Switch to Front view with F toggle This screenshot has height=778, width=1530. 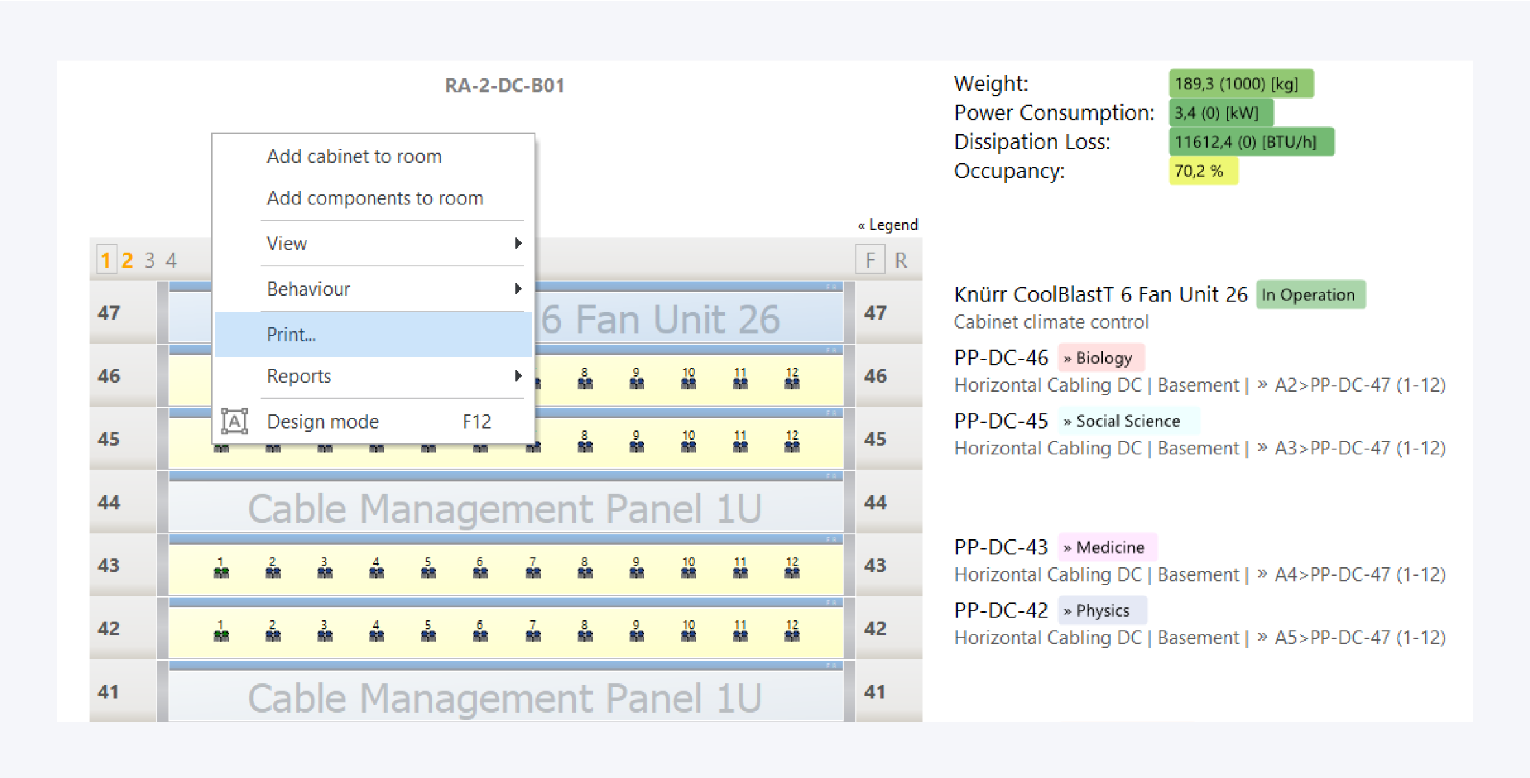coord(869,261)
